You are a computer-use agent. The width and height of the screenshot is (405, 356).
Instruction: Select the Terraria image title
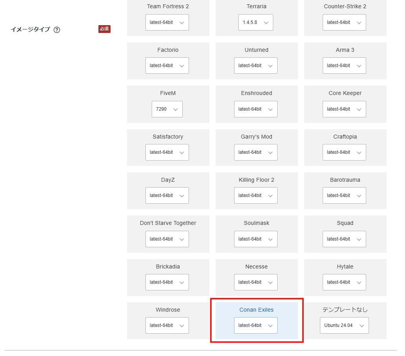(256, 6)
